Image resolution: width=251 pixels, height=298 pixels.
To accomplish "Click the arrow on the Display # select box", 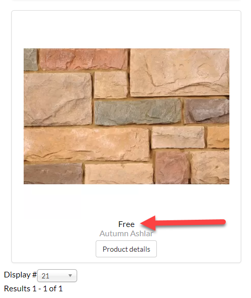I will [x=70, y=275].
